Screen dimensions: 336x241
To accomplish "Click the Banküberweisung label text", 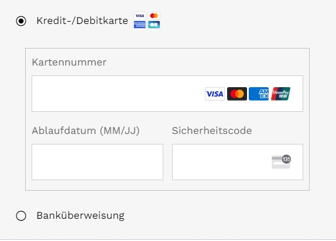I will (x=81, y=216).
